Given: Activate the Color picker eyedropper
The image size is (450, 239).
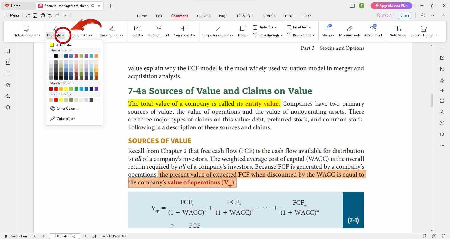Looking at the screenshot, I should [62, 119].
